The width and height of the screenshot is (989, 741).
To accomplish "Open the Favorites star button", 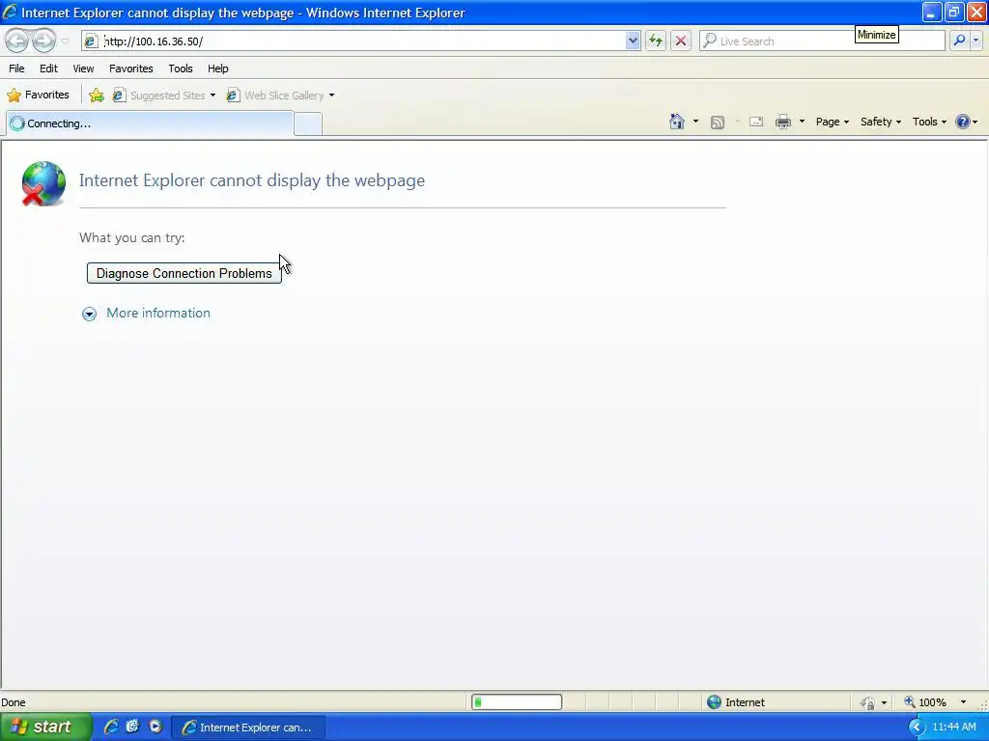I will 38,96.
